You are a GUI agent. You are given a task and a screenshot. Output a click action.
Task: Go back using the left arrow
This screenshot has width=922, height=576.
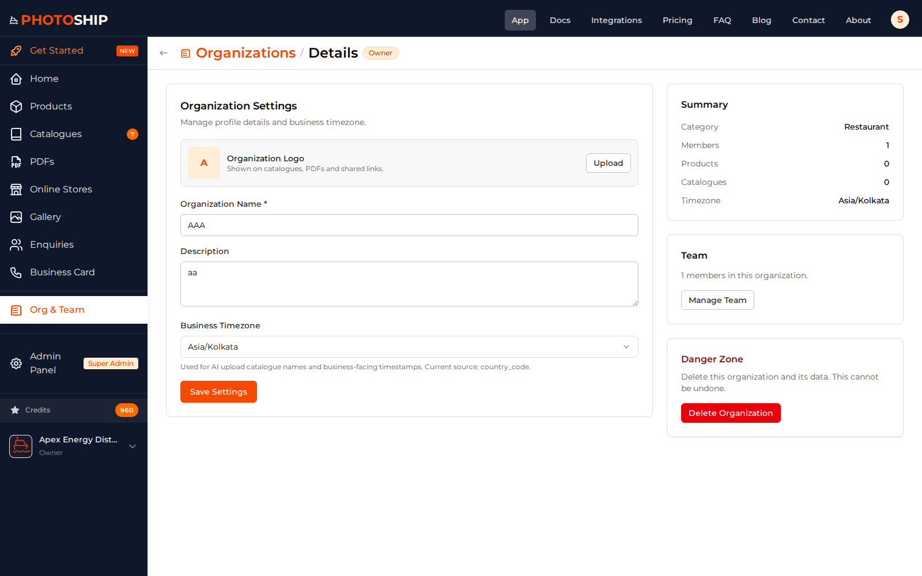click(164, 53)
